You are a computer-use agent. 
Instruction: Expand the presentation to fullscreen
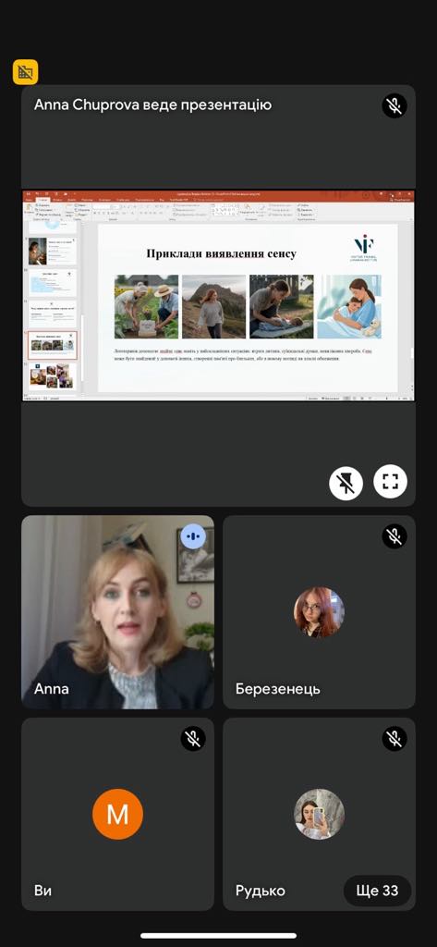[x=391, y=481]
